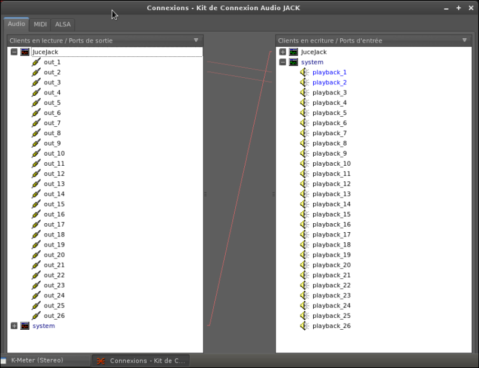
Task: Open the ALSA tab
Action: pyautogui.click(x=62, y=25)
